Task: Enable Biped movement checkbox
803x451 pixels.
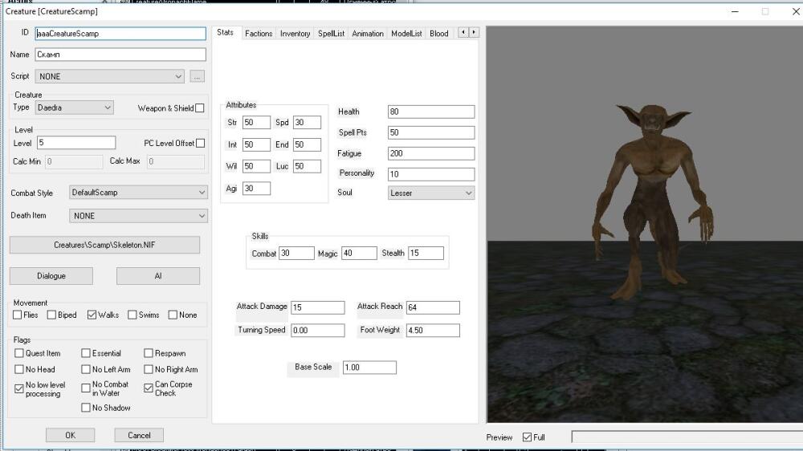Action: pyautogui.click(x=51, y=315)
